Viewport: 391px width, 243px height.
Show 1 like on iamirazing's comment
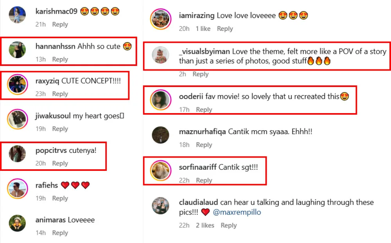pos(203,29)
